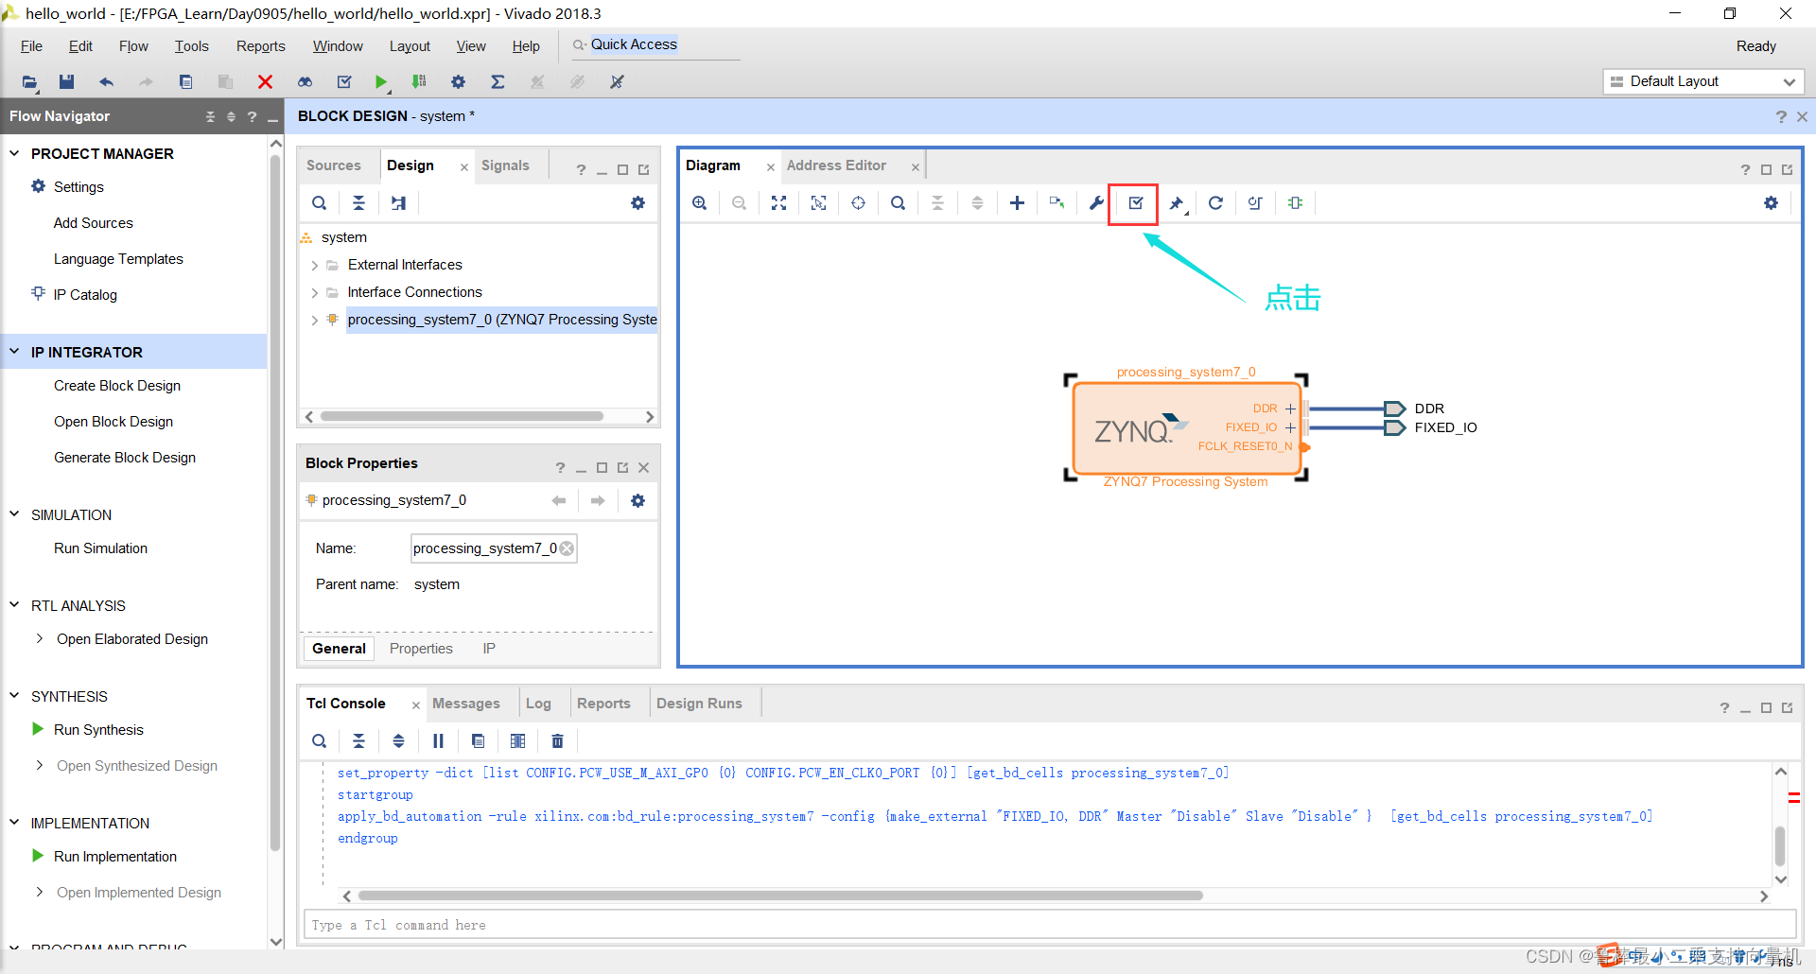
Task: Collapse the SIMULATION section
Action: (14, 514)
